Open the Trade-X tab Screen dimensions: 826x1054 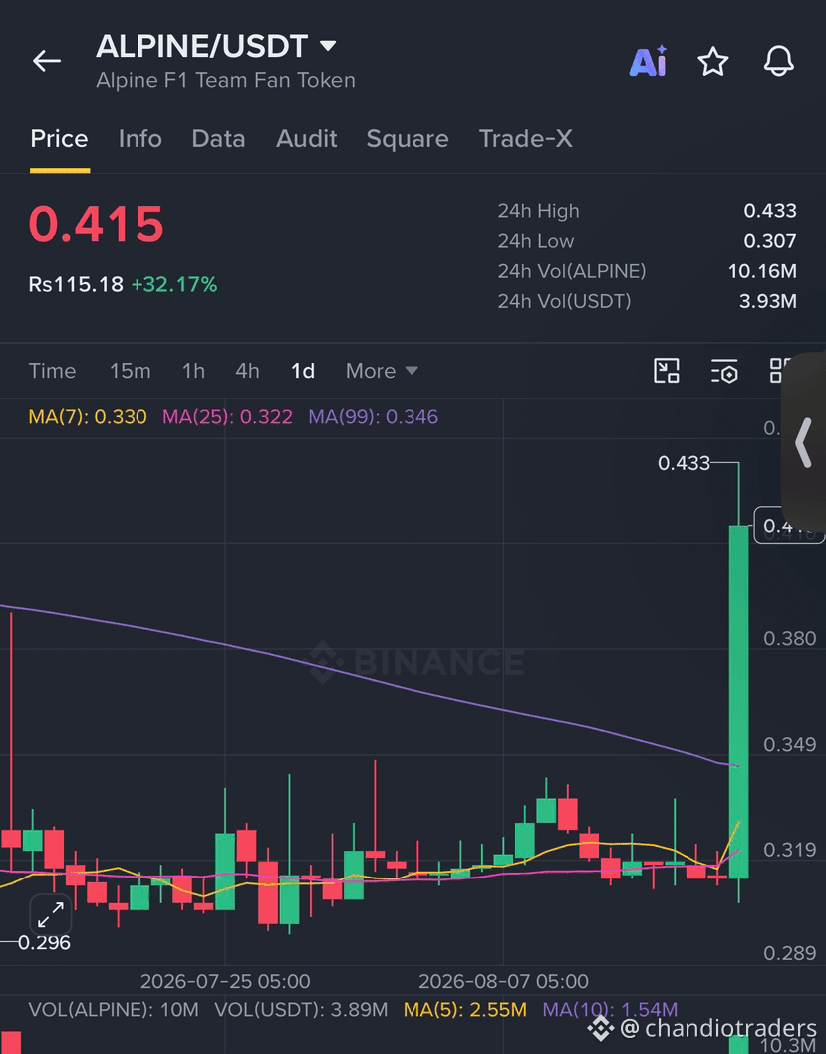526,139
